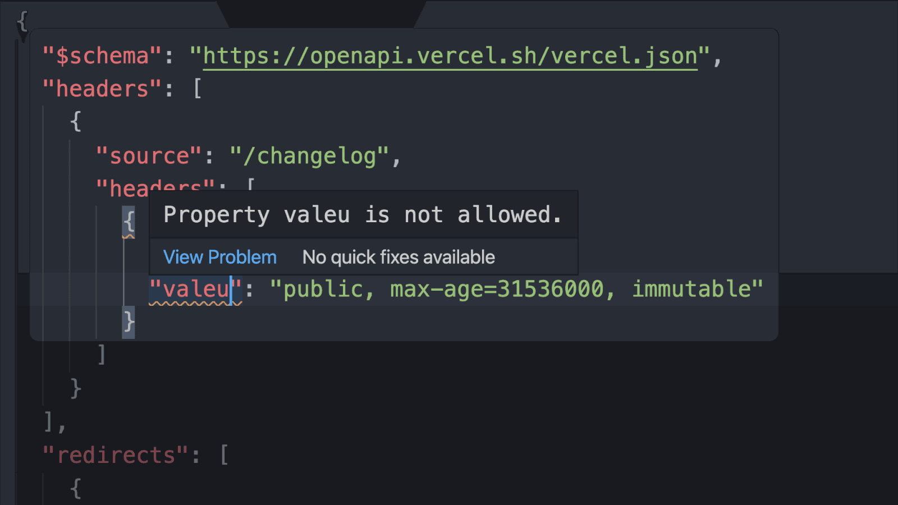Click the opening bracket after top-level "headers"

pos(198,89)
